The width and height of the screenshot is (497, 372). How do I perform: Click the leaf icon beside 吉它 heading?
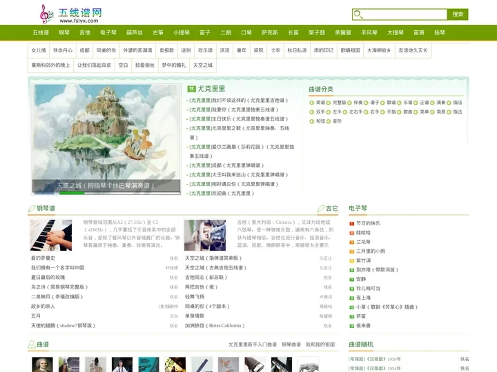[321, 209]
